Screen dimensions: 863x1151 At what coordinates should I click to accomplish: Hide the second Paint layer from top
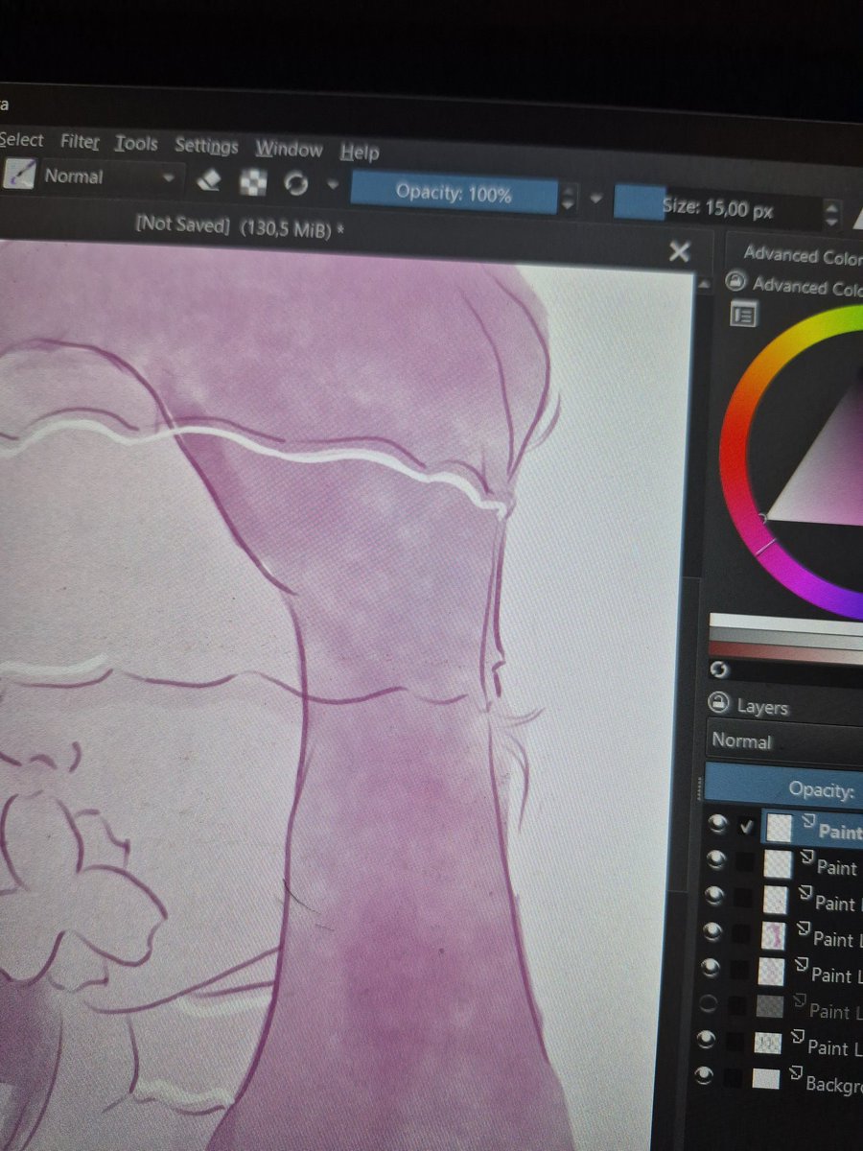tap(715, 860)
